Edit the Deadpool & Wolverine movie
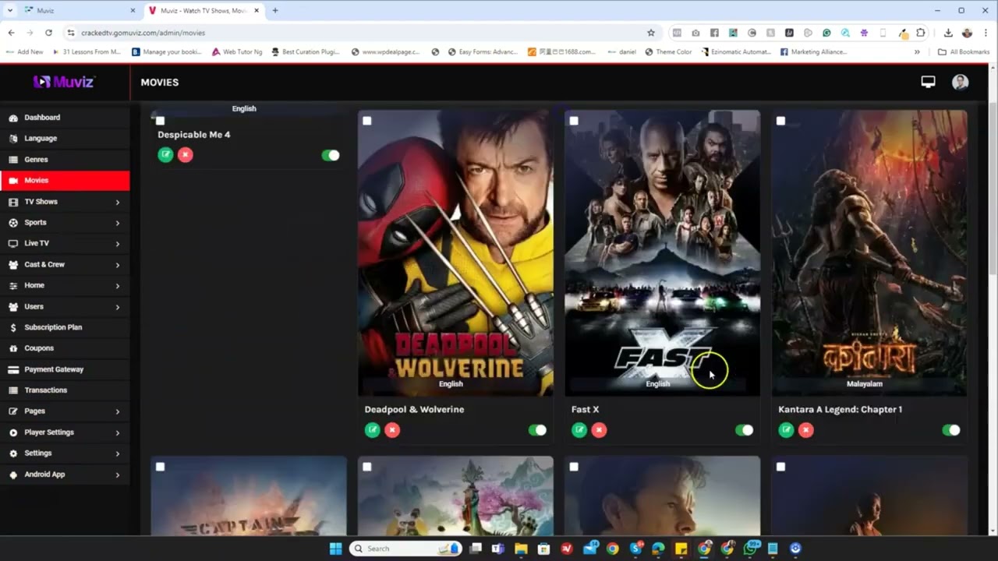 coord(373,430)
